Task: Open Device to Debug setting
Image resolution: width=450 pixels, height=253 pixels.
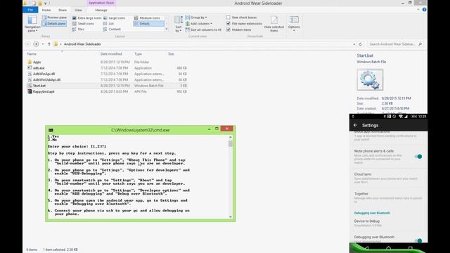Action: 388,223
